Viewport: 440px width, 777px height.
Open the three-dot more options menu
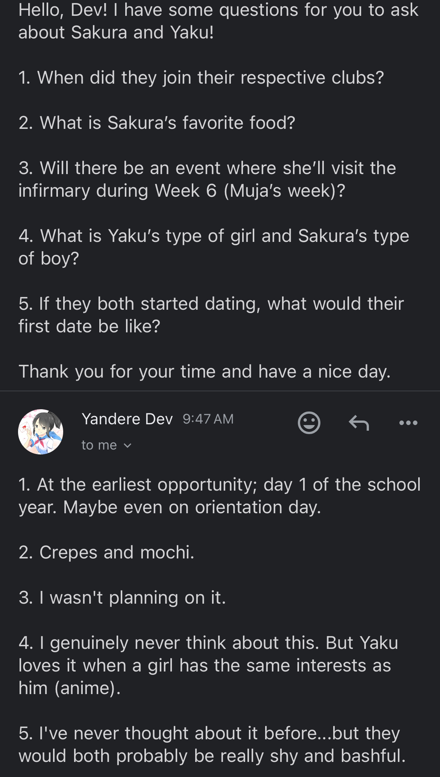(408, 423)
